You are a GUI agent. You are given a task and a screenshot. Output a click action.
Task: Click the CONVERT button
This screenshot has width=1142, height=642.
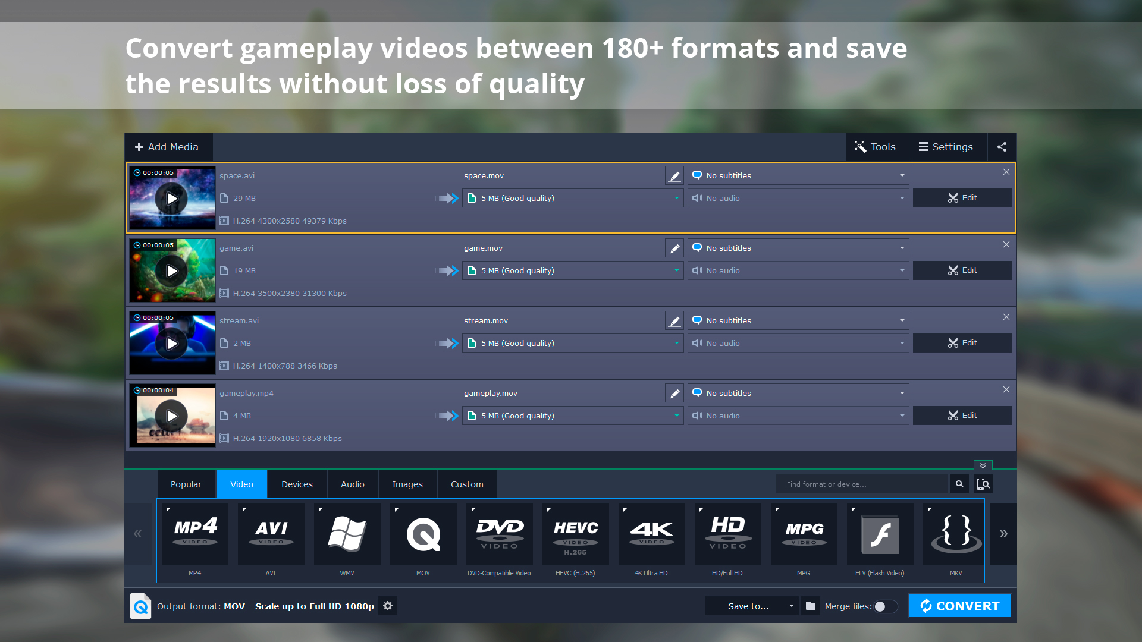(x=960, y=606)
